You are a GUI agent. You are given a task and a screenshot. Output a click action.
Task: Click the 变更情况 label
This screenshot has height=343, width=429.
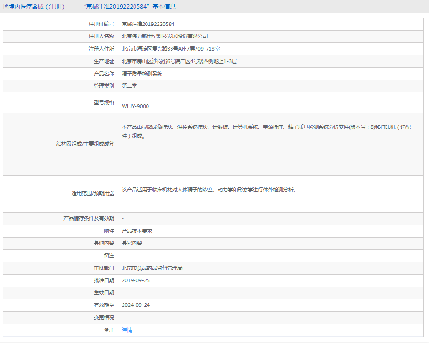(x=104, y=318)
